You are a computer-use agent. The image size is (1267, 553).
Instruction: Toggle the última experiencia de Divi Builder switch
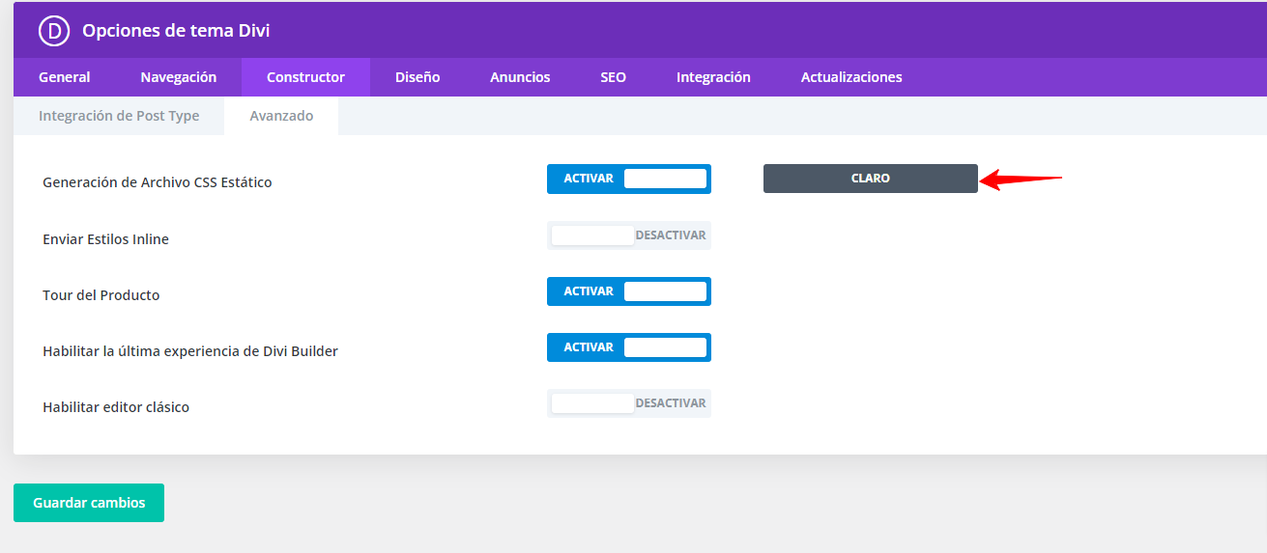(629, 346)
